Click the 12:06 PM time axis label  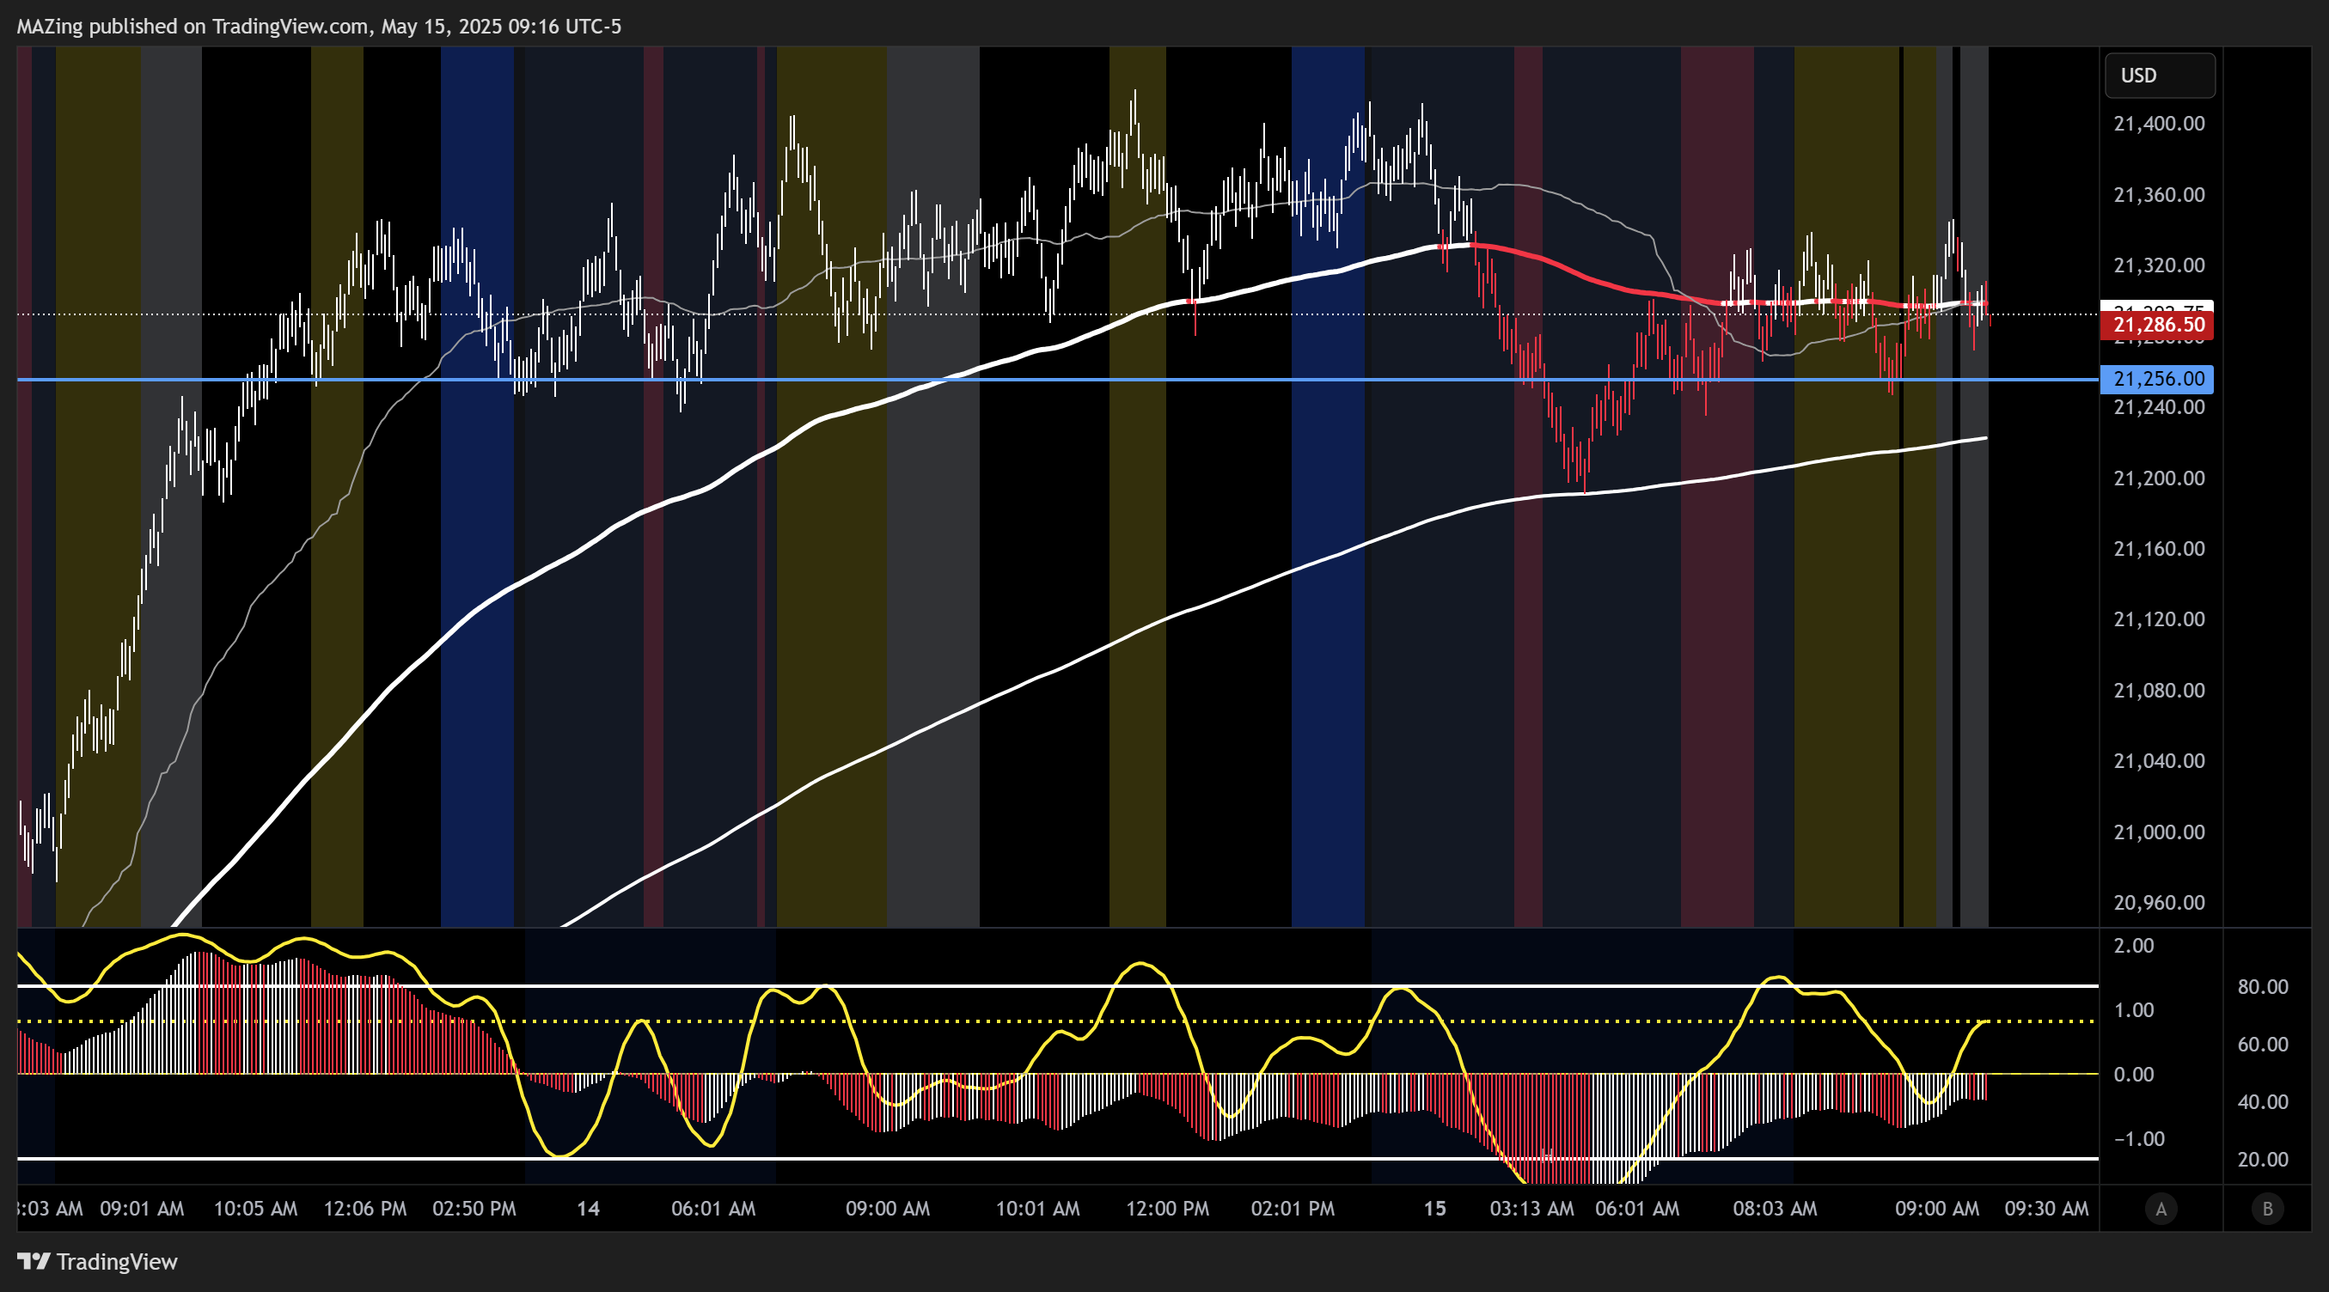(x=365, y=1209)
